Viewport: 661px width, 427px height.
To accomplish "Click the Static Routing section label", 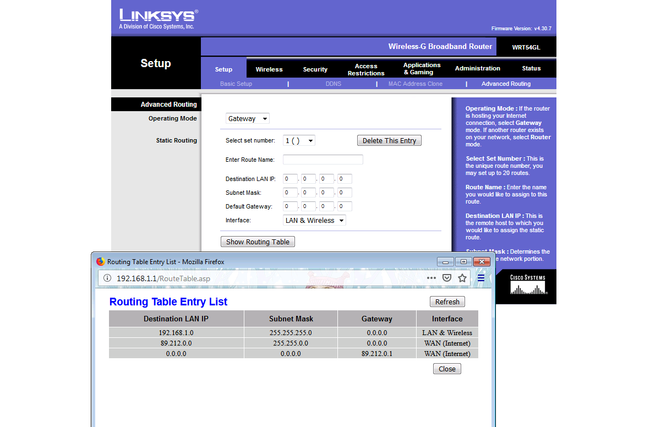I will pyautogui.click(x=177, y=141).
